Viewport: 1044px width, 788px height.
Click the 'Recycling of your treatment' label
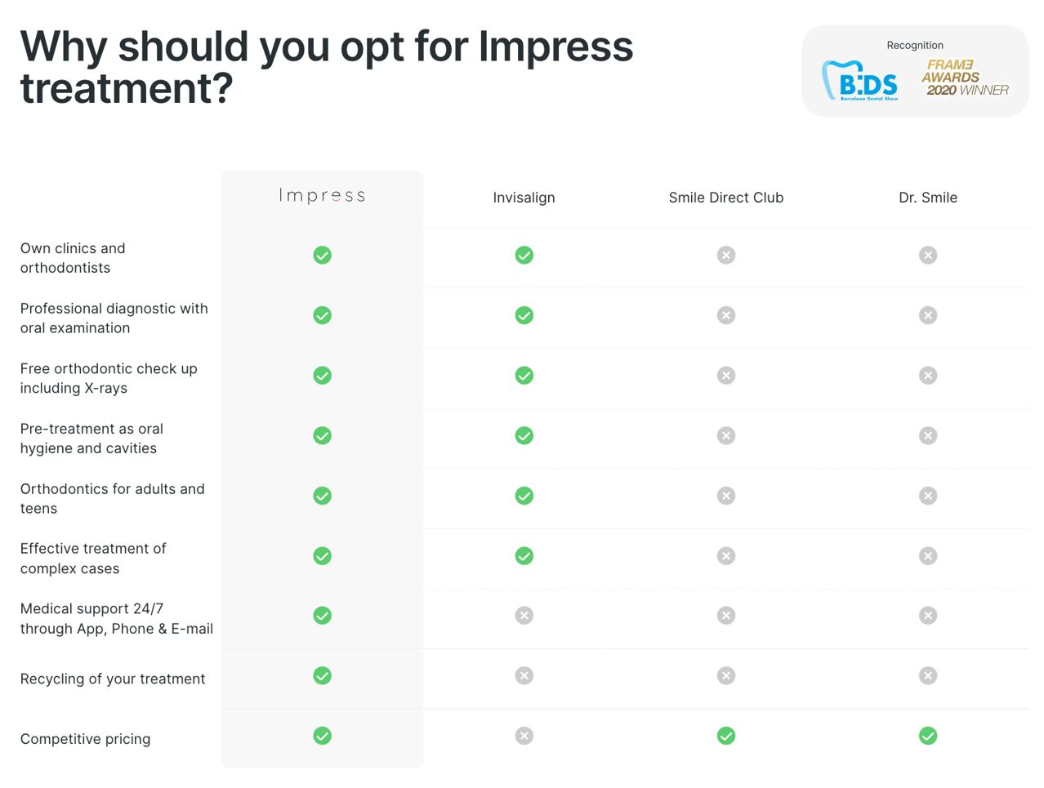[113, 679]
